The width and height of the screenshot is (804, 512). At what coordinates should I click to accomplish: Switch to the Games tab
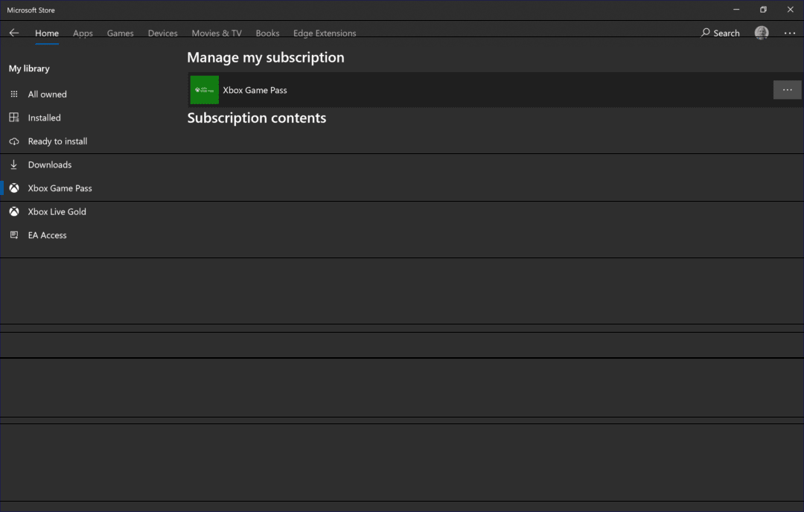120,33
